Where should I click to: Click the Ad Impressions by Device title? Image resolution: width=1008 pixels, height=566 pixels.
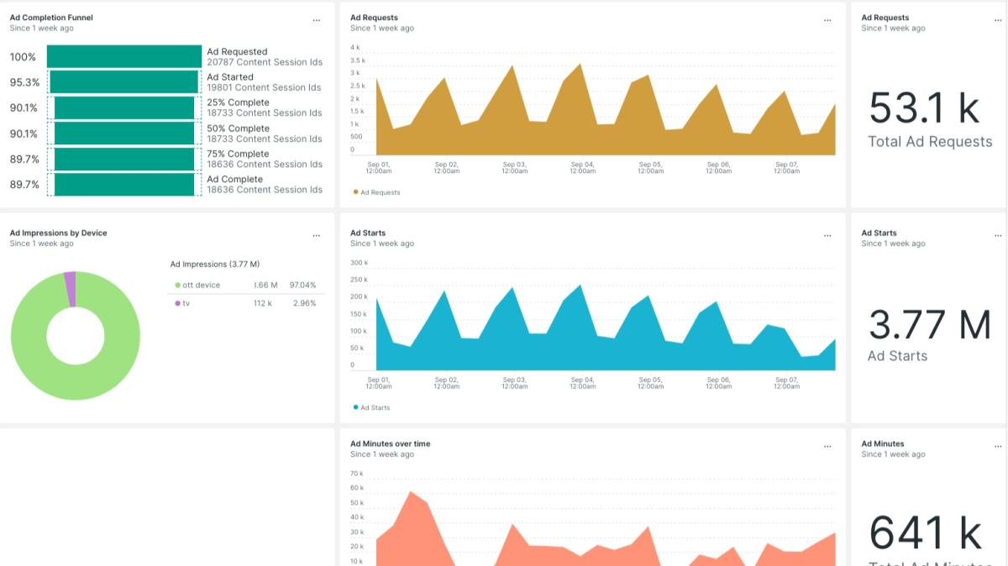(58, 233)
